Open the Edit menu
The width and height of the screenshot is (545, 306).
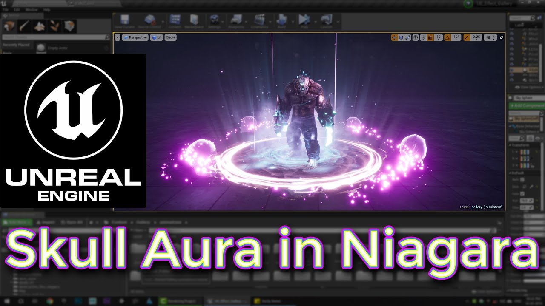(17, 9)
